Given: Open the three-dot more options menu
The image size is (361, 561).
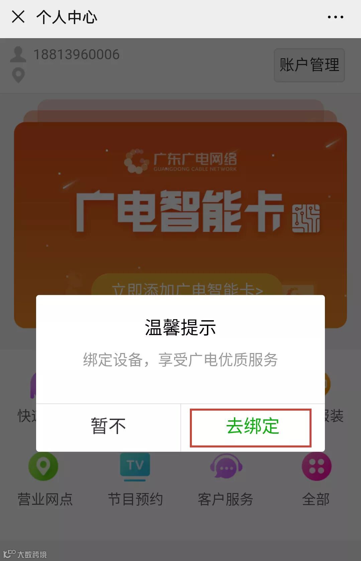Looking at the screenshot, I should click(335, 17).
